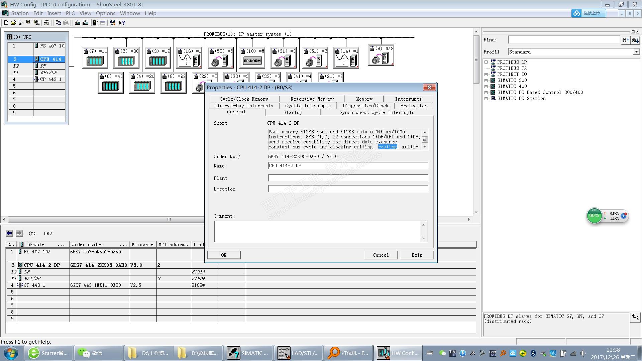642x361 pixels.
Task: Click Cancel in the Properties dialog
Action: [x=381, y=255]
